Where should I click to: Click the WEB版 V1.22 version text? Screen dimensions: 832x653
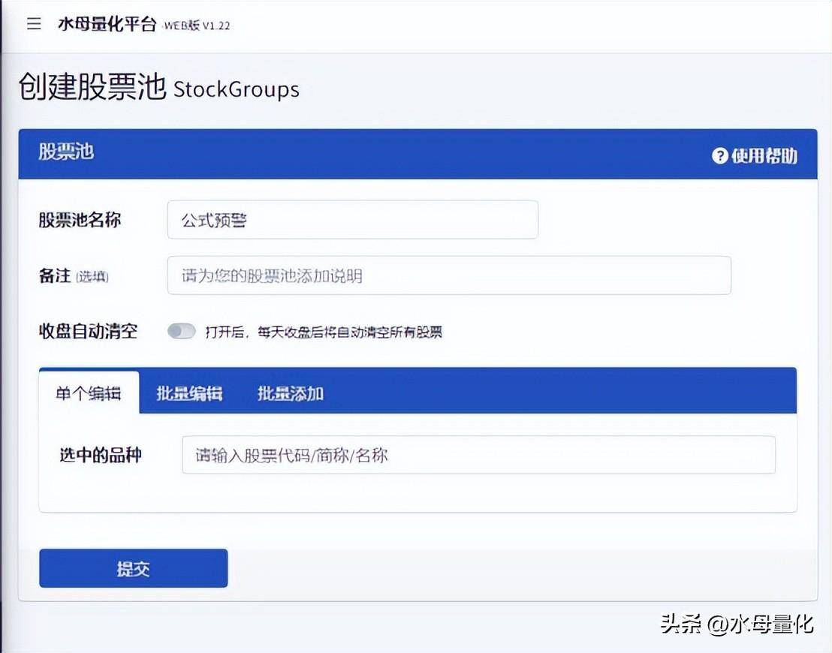pyautogui.click(x=196, y=26)
